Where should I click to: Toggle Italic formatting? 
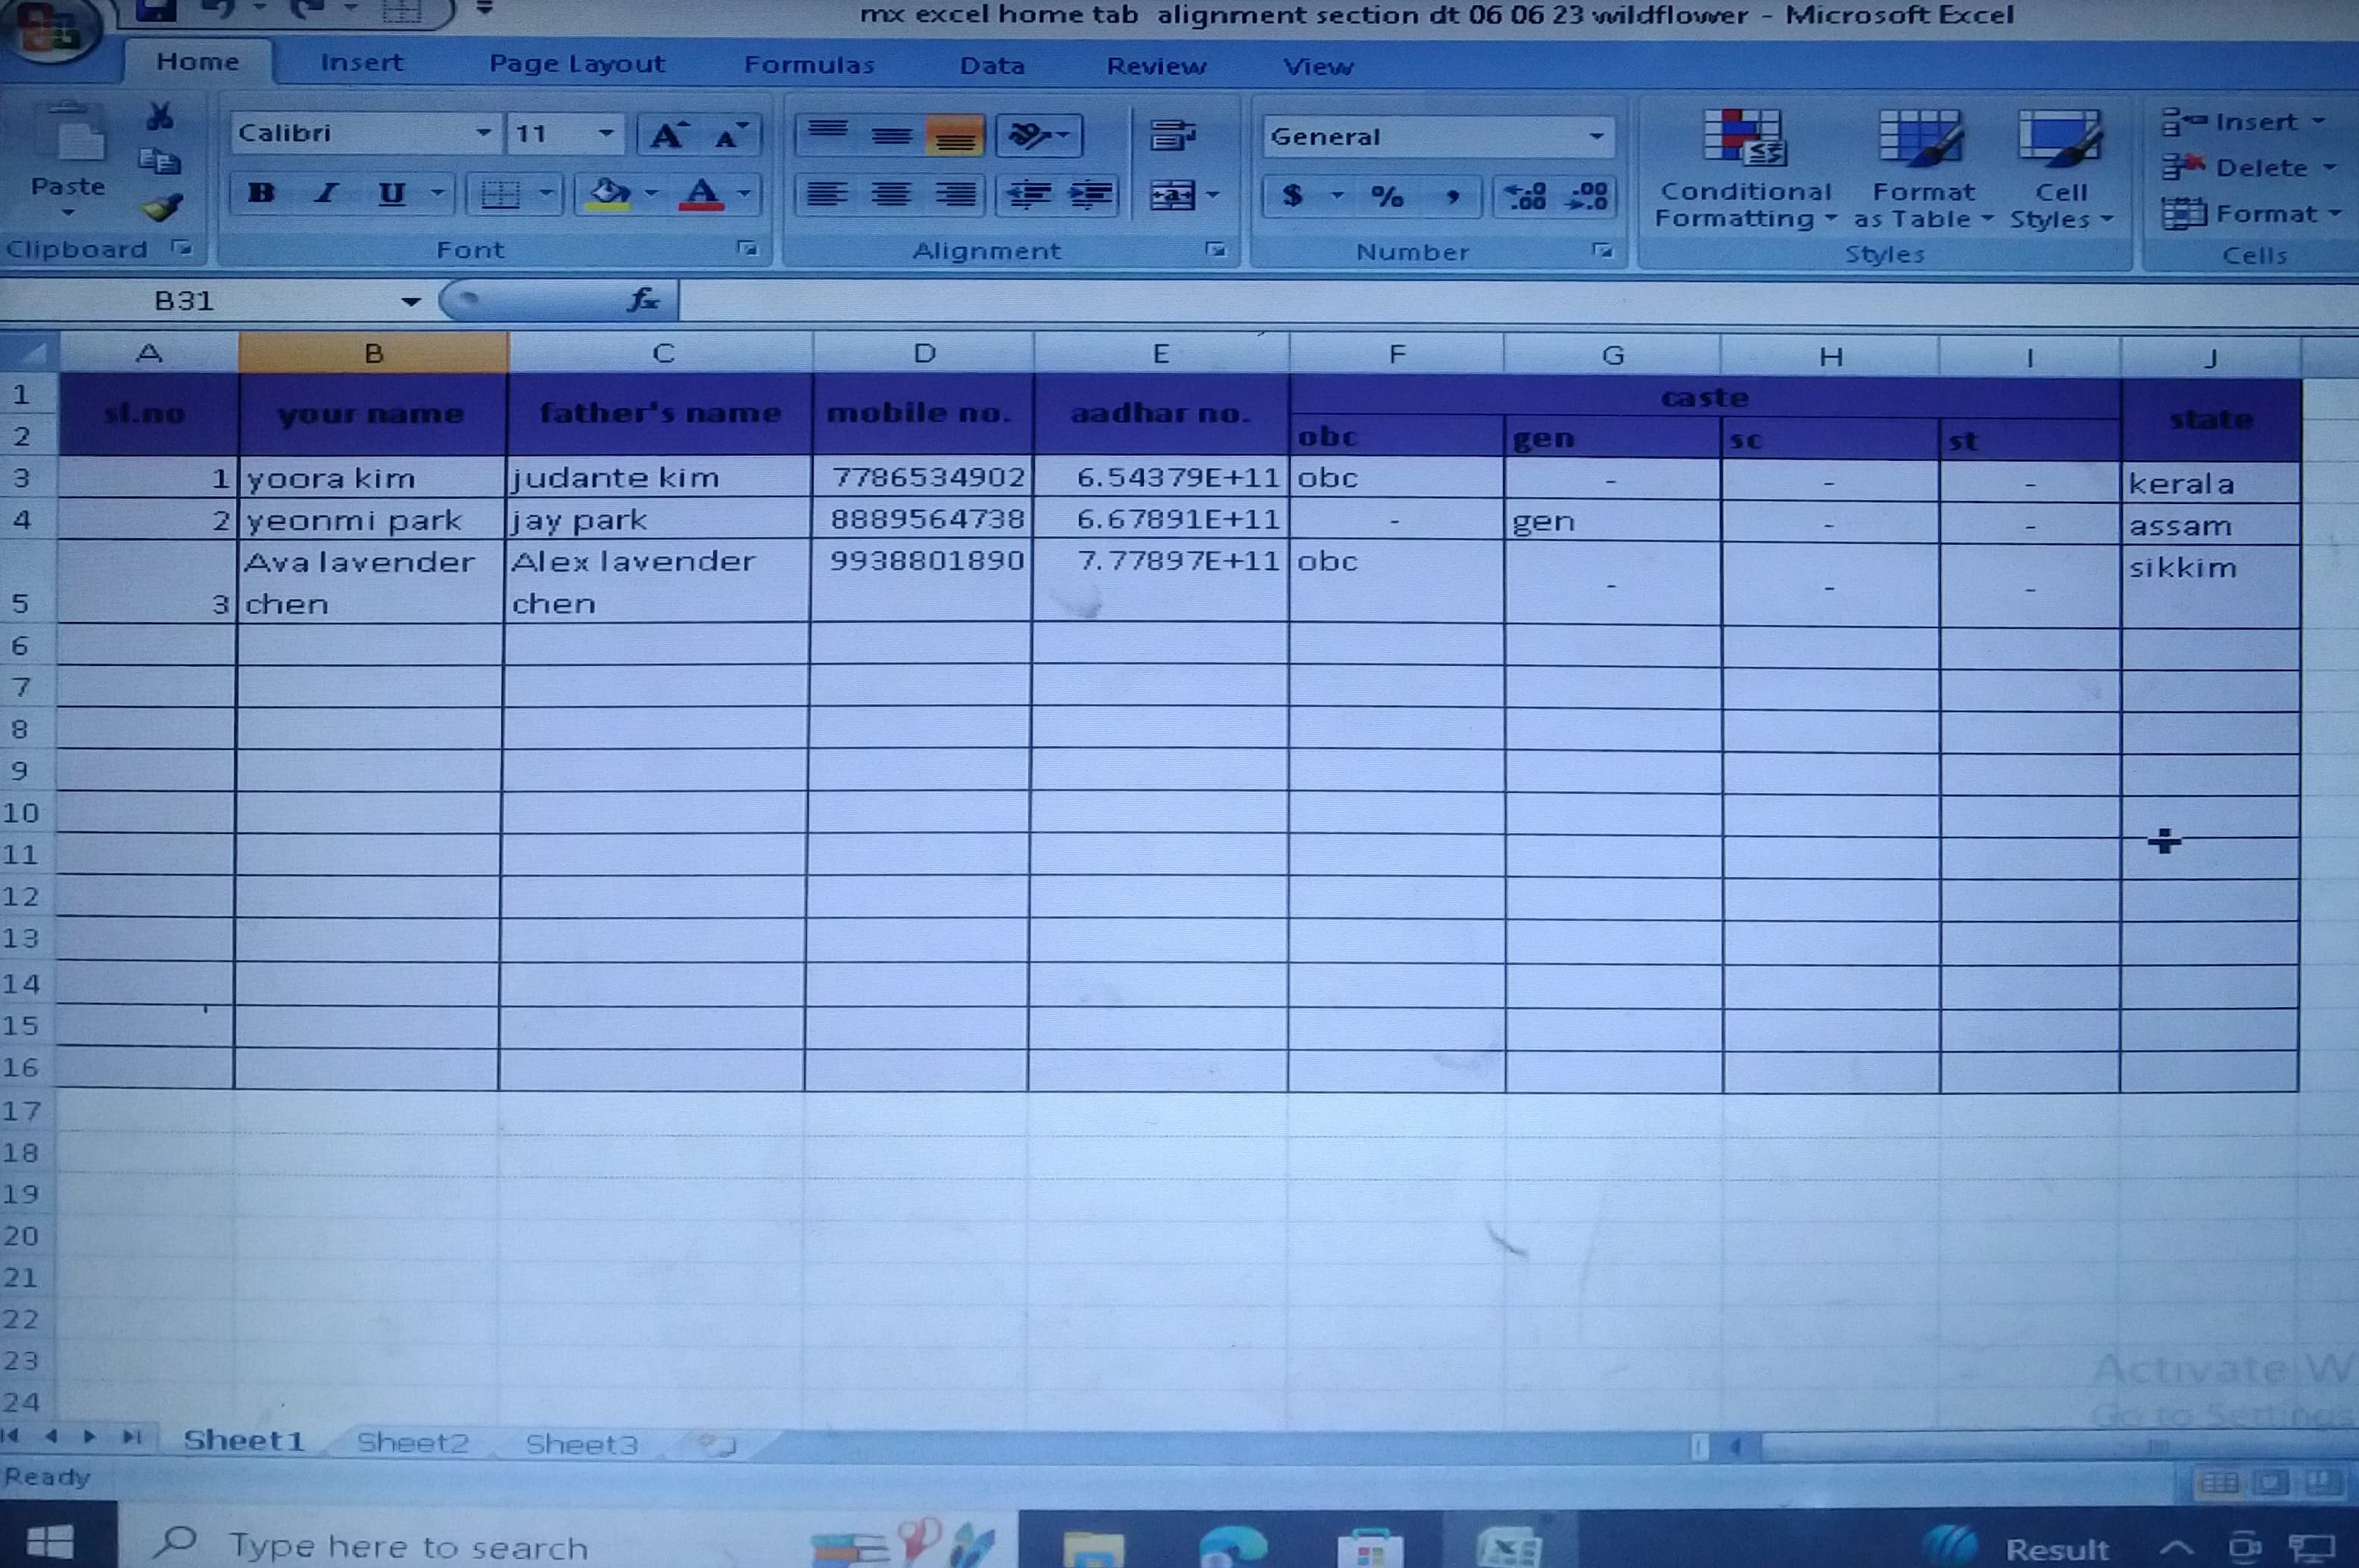point(326,193)
